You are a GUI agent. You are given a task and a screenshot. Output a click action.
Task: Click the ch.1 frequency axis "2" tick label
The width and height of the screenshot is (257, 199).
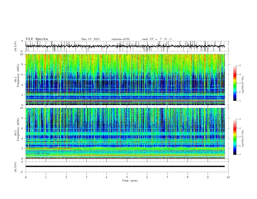click(x=22, y=95)
